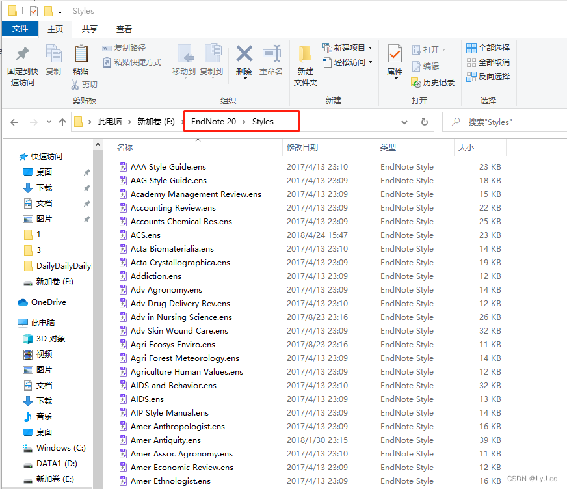Open the 文件 menu

[x=20, y=29]
